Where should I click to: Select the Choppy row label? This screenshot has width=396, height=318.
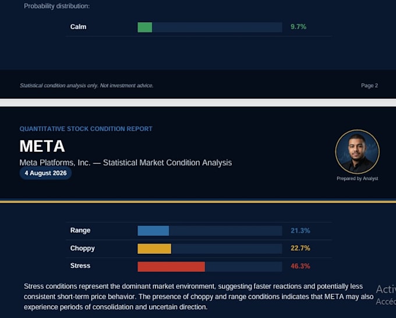coord(82,248)
